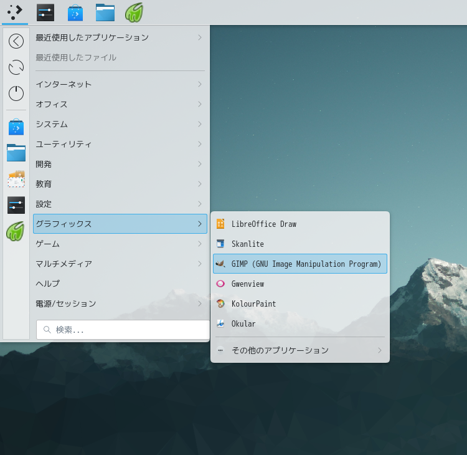The height and width of the screenshot is (455, 467).
Task: Launch LibreOffice Draw
Action: (x=300, y=224)
